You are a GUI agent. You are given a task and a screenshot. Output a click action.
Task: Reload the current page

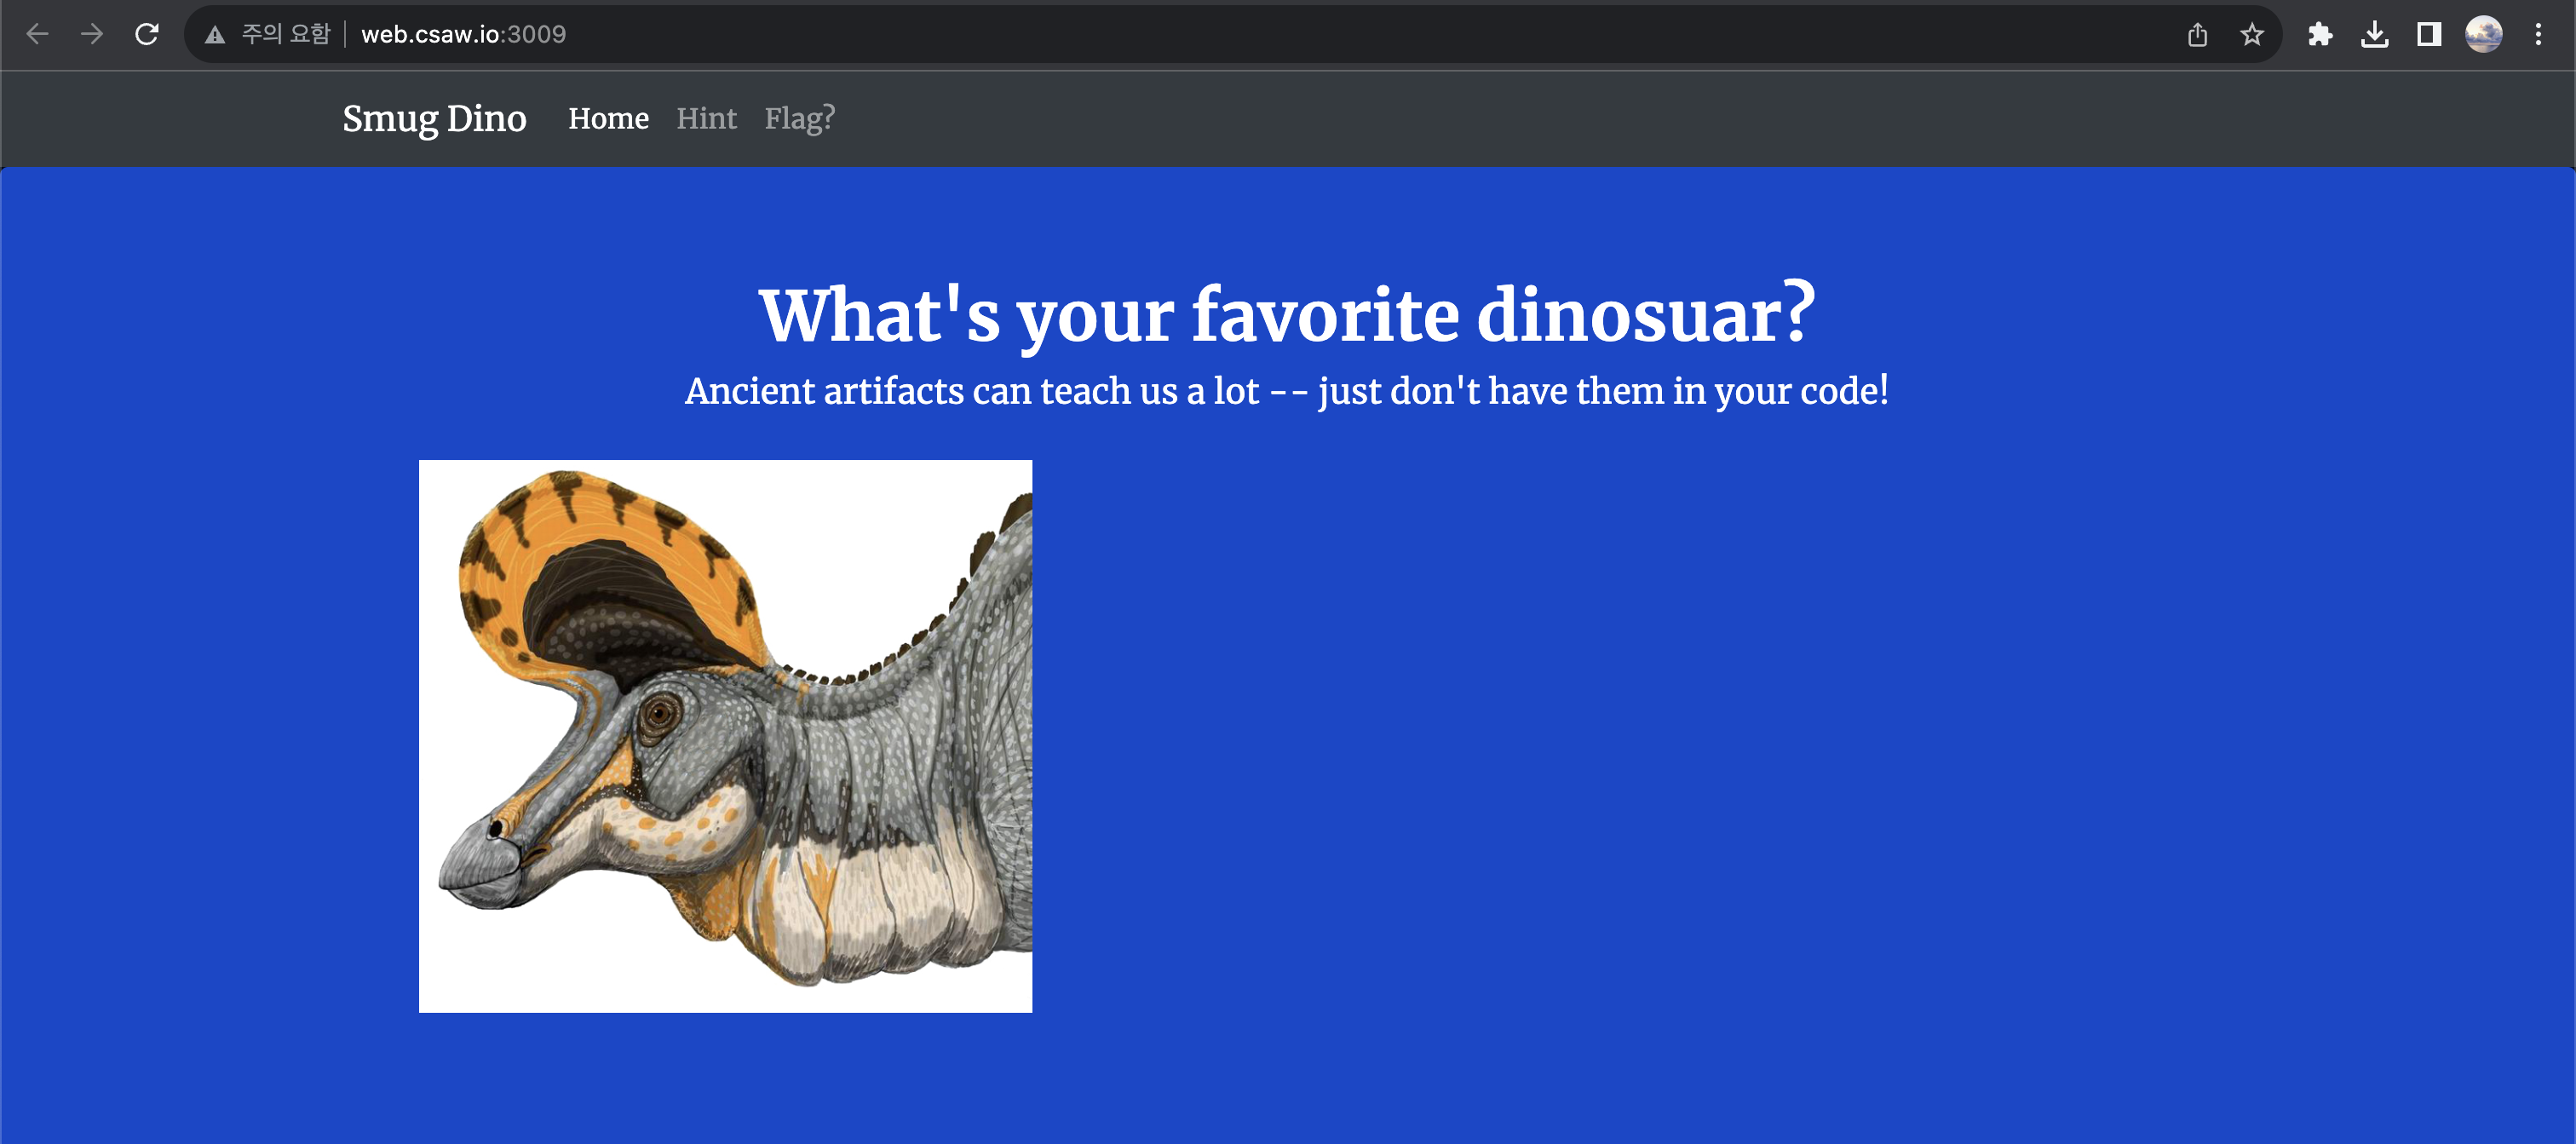click(x=147, y=34)
